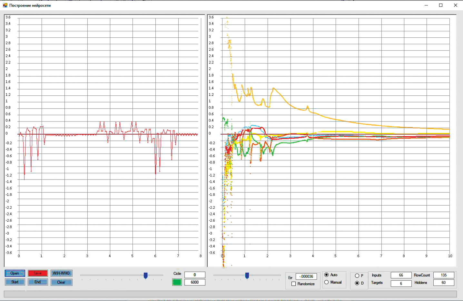463x301 pixels.
Task: Click the field containing 6000
Action: pyautogui.click(x=195, y=282)
